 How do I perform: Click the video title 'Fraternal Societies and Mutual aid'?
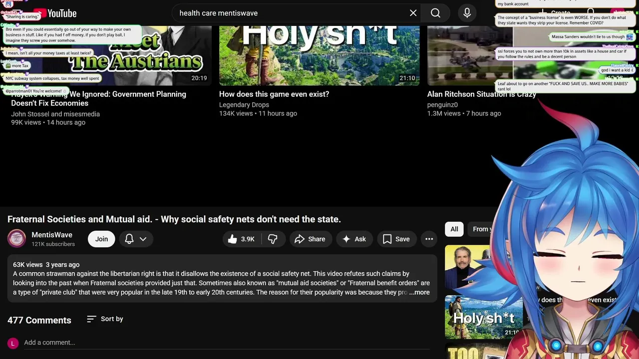point(174,219)
